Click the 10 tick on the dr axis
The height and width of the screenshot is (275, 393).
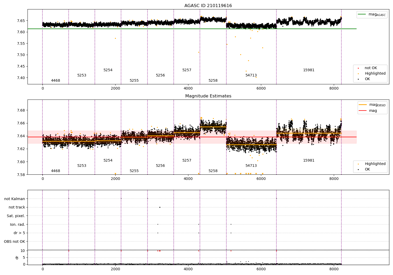click(x=23, y=251)
